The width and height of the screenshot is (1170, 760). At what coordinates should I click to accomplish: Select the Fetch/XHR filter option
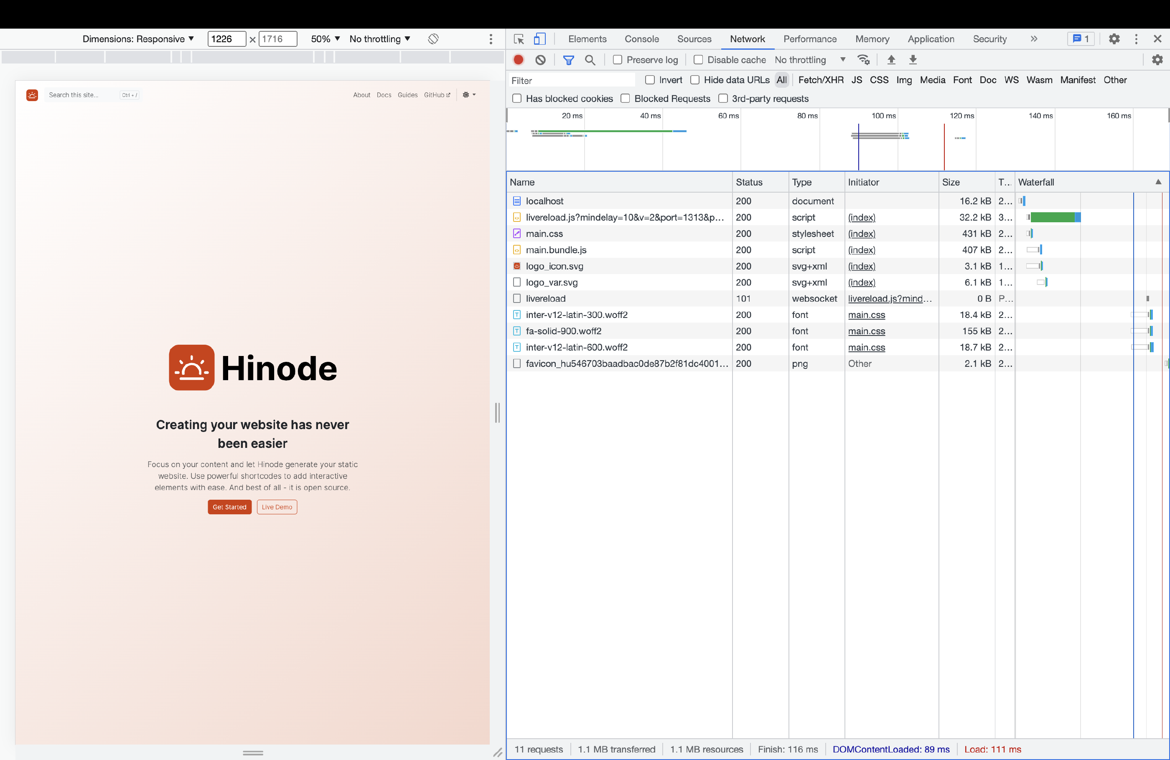tap(819, 79)
